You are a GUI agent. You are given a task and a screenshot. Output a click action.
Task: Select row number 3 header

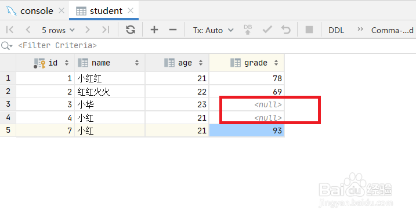click(8, 104)
